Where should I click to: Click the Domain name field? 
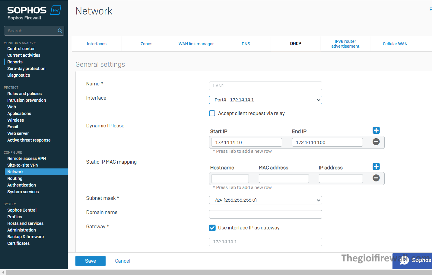tap(265, 214)
